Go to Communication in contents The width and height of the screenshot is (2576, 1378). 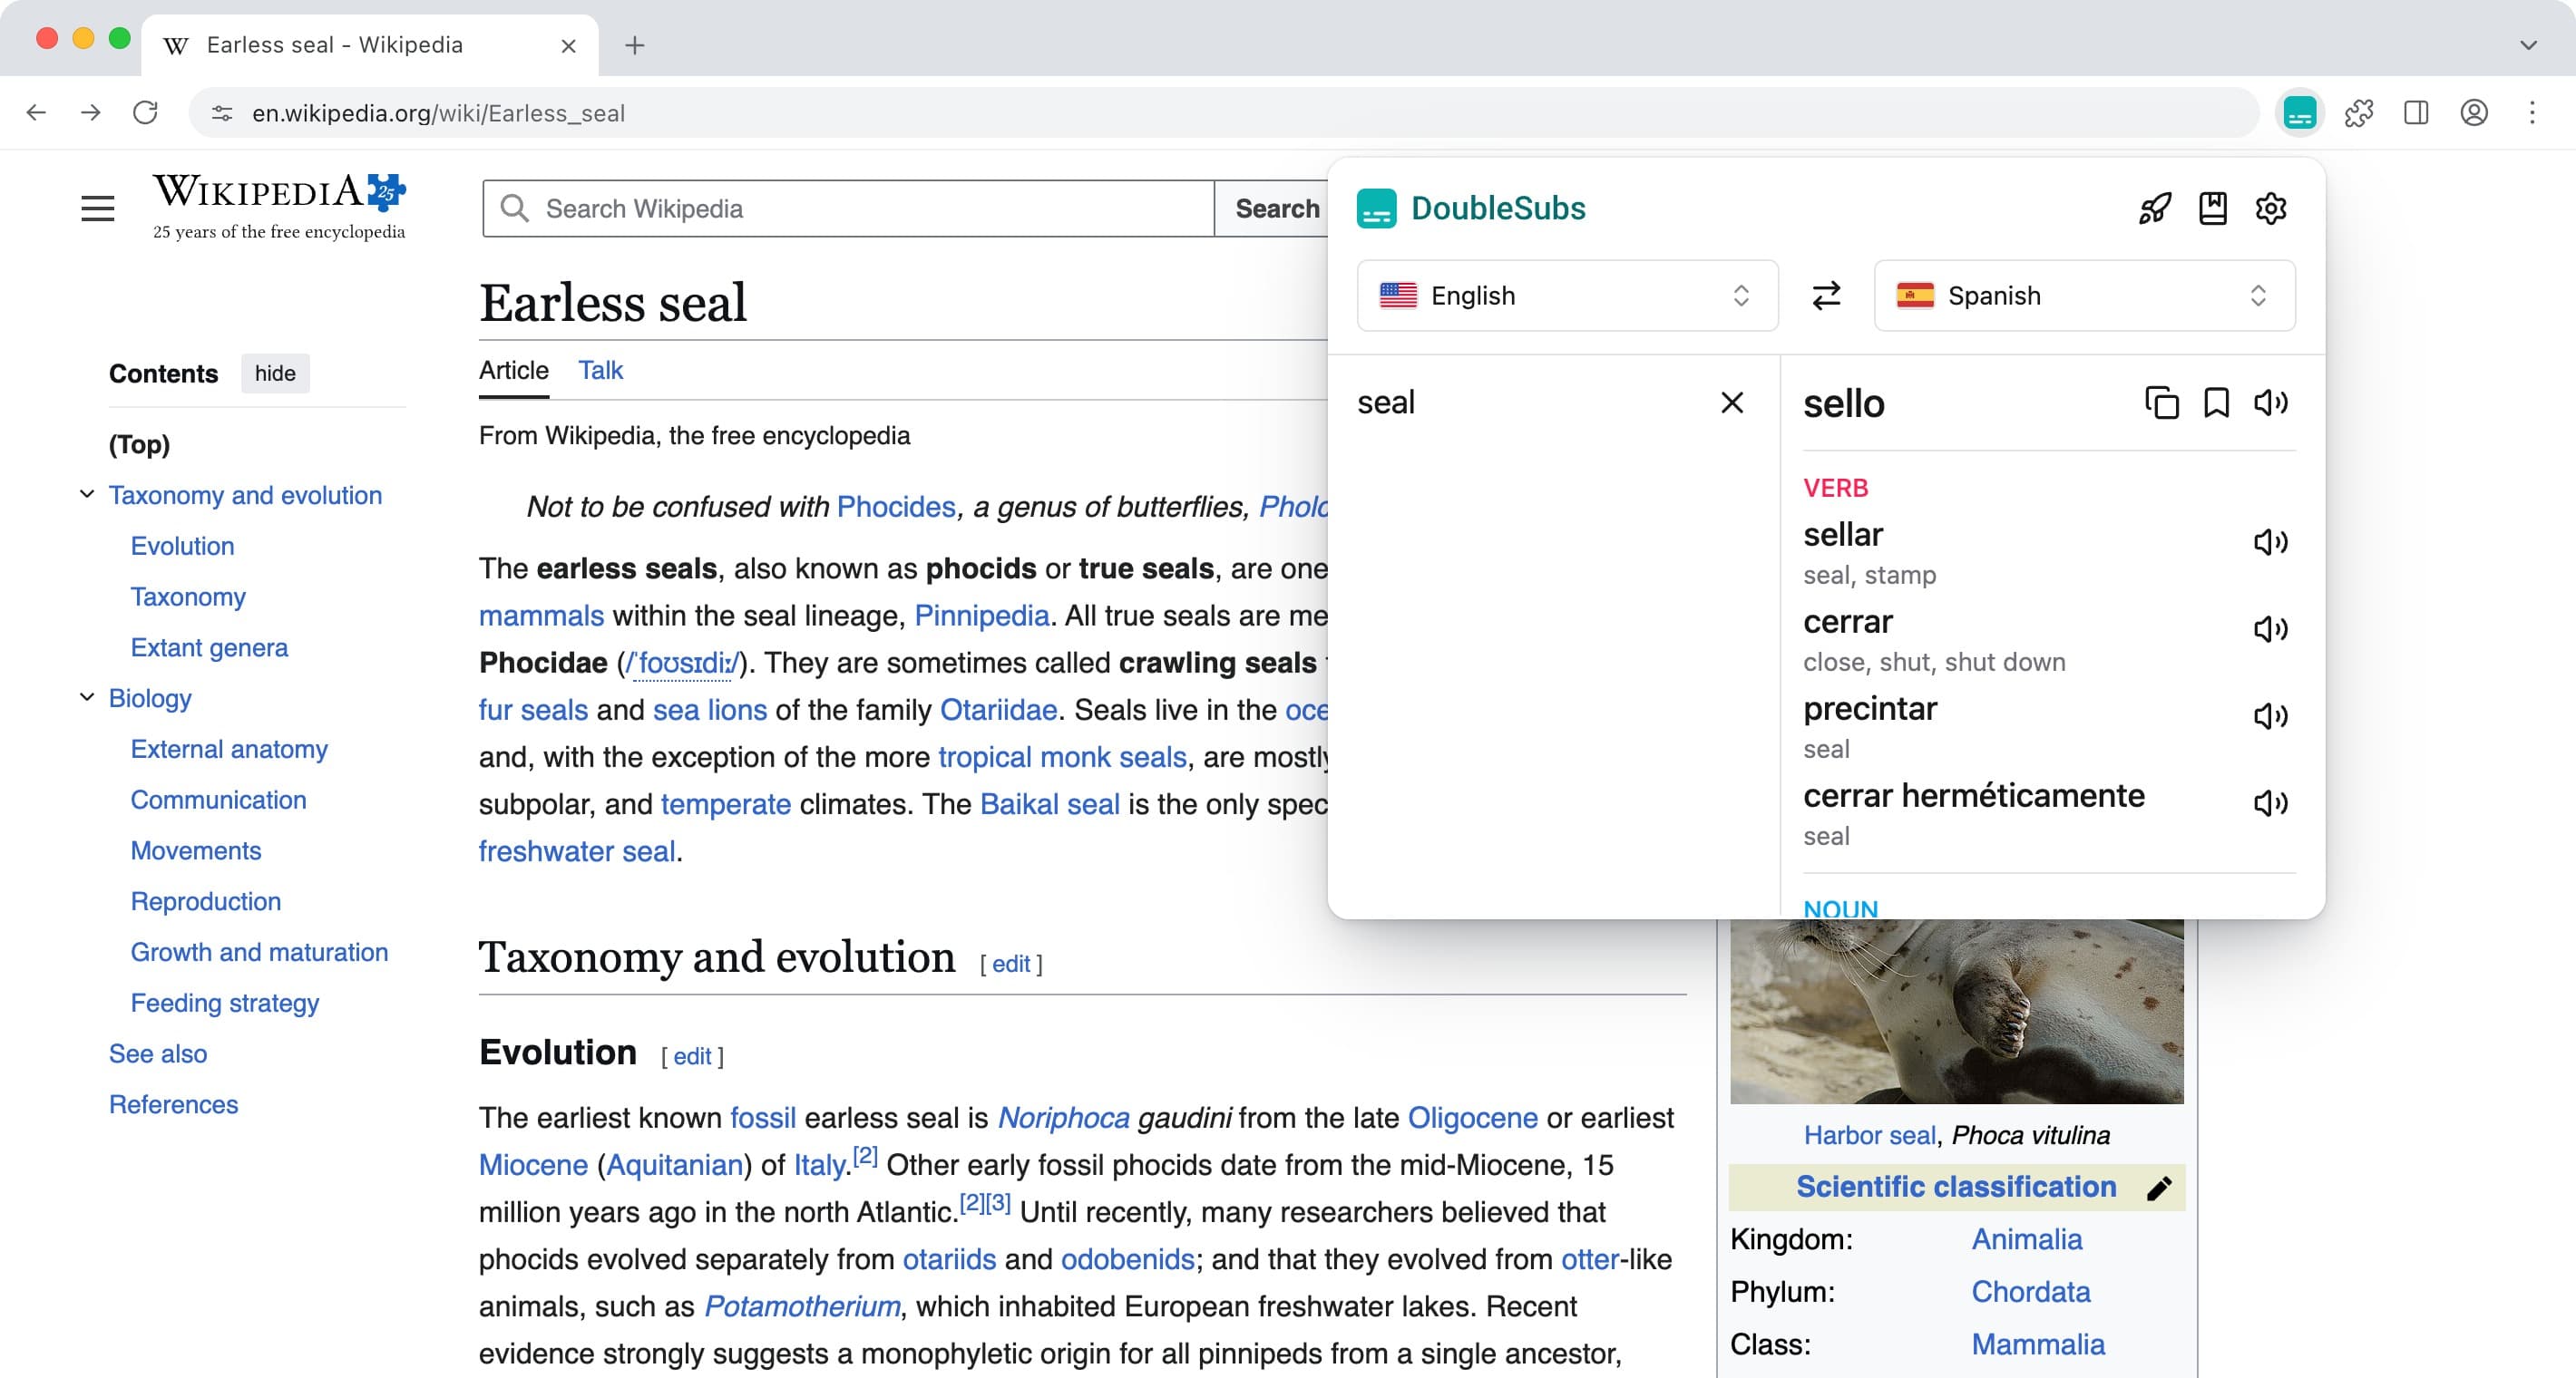pyautogui.click(x=218, y=800)
